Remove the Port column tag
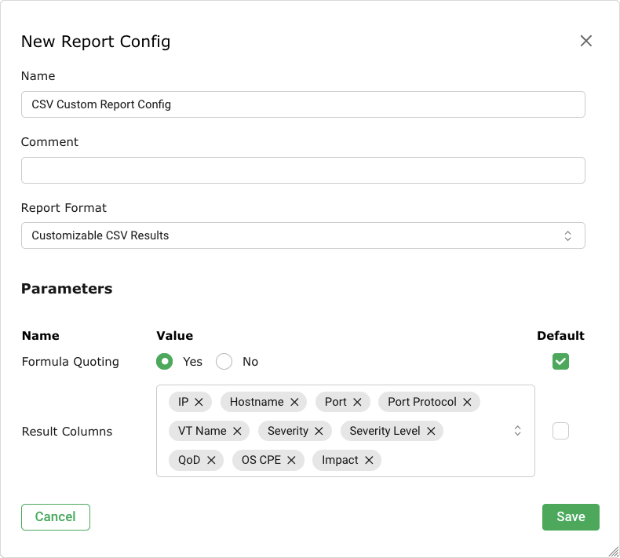This screenshot has width=620, height=558. (x=357, y=402)
